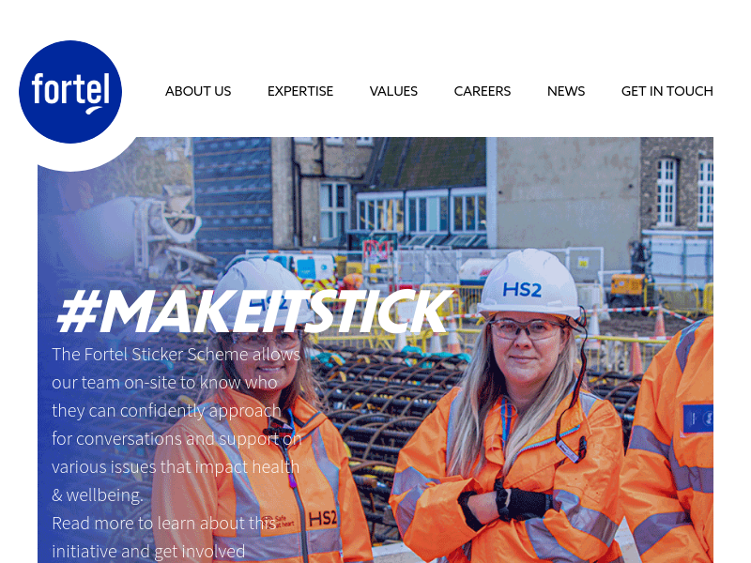Click the Get In Touch link

click(x=667, y=91)
